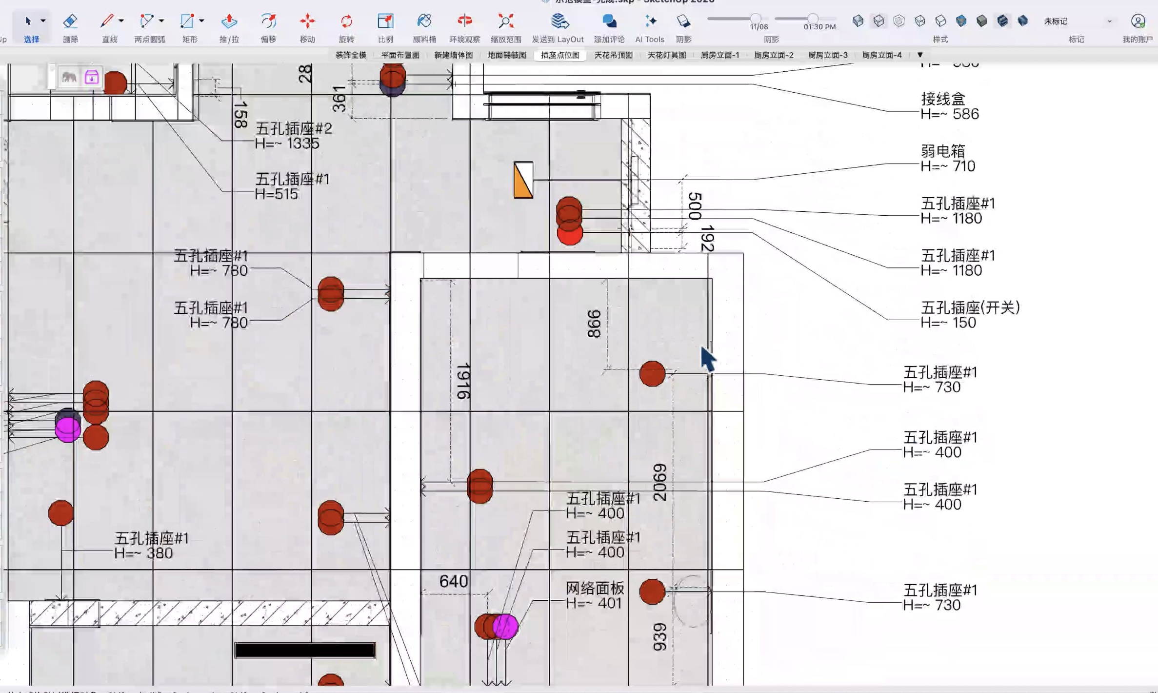Pick the Line (直线) pencil tool
Viewport: 1158px width, 693px height.
point(107,21)
